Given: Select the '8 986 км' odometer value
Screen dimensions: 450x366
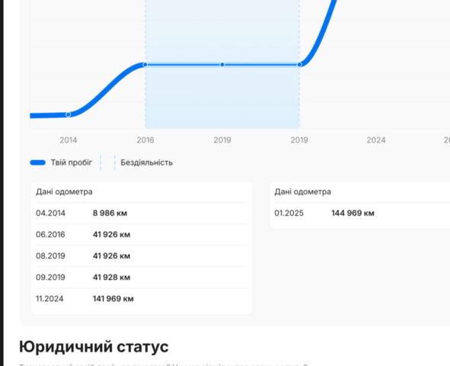Looking at the screenshot, I should coord(110,213).
